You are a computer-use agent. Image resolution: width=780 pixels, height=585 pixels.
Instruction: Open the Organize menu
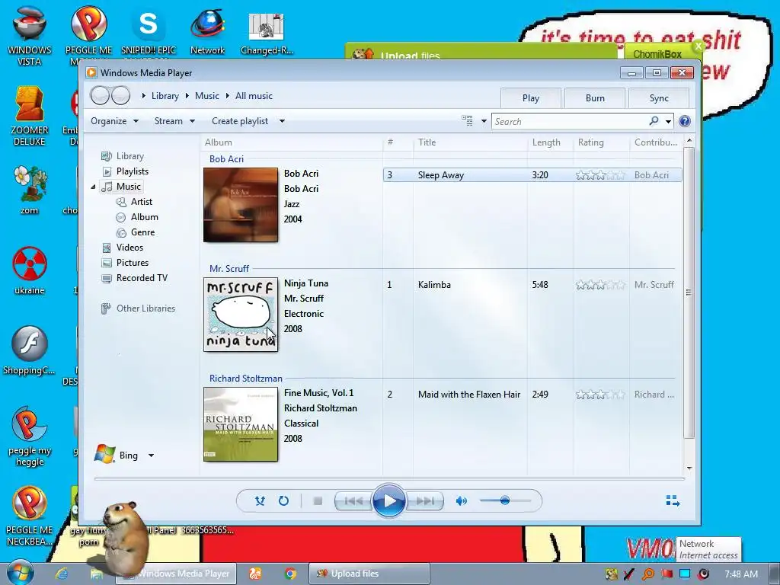(x=114, y=121)
